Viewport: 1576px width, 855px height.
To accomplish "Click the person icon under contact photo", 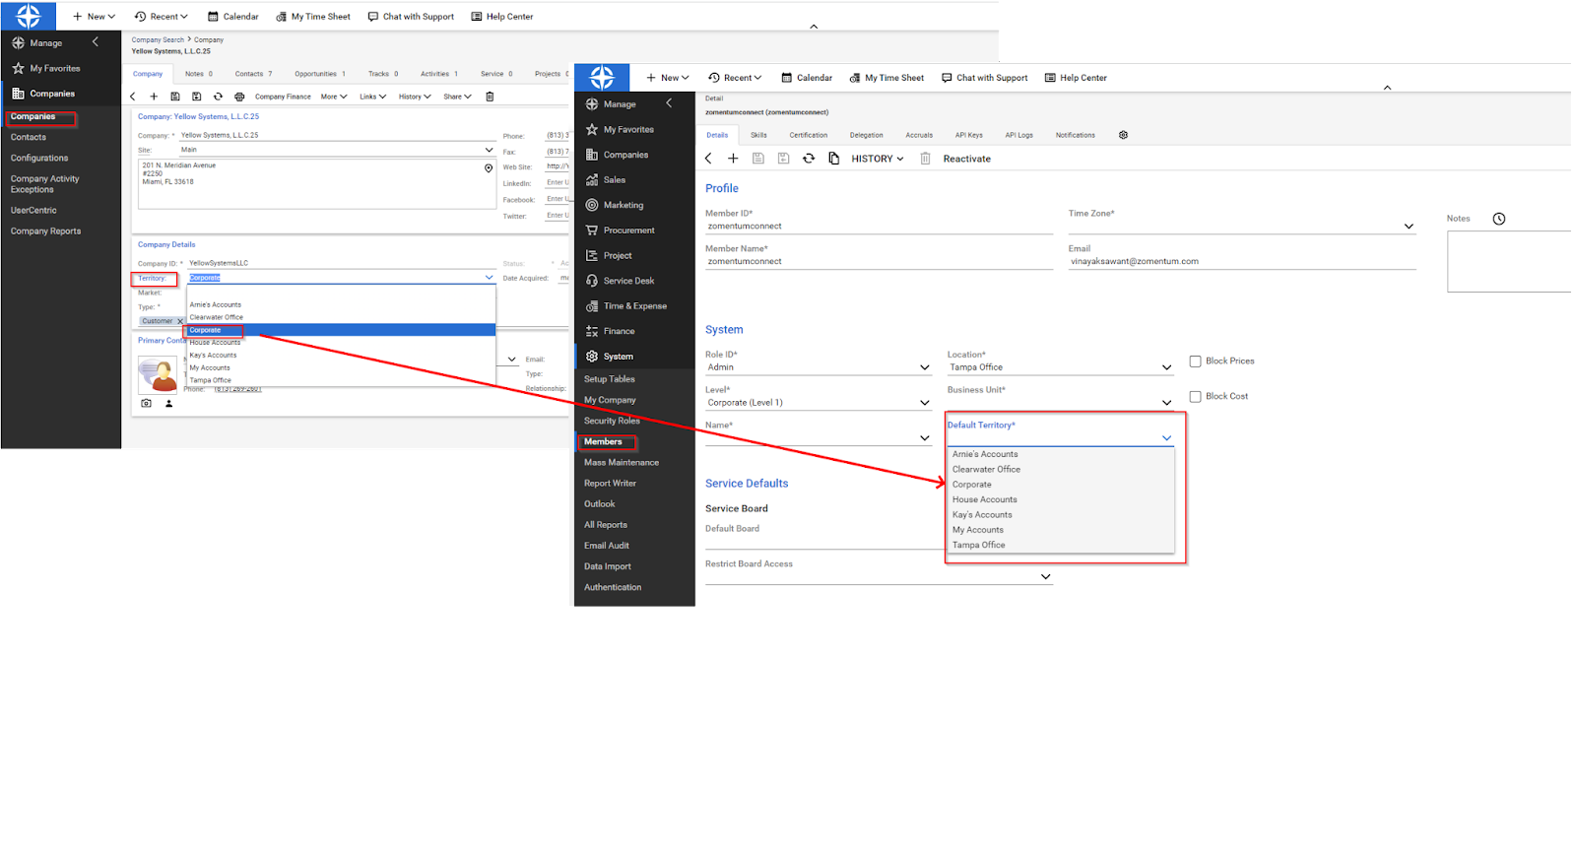I will [x=168, y=403].
